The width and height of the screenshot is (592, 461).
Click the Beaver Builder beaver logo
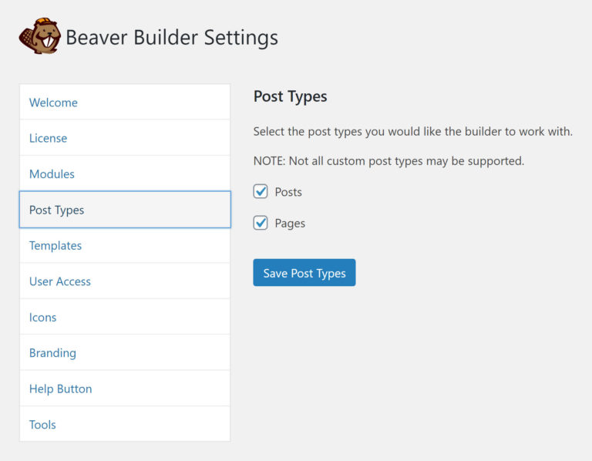40,36
